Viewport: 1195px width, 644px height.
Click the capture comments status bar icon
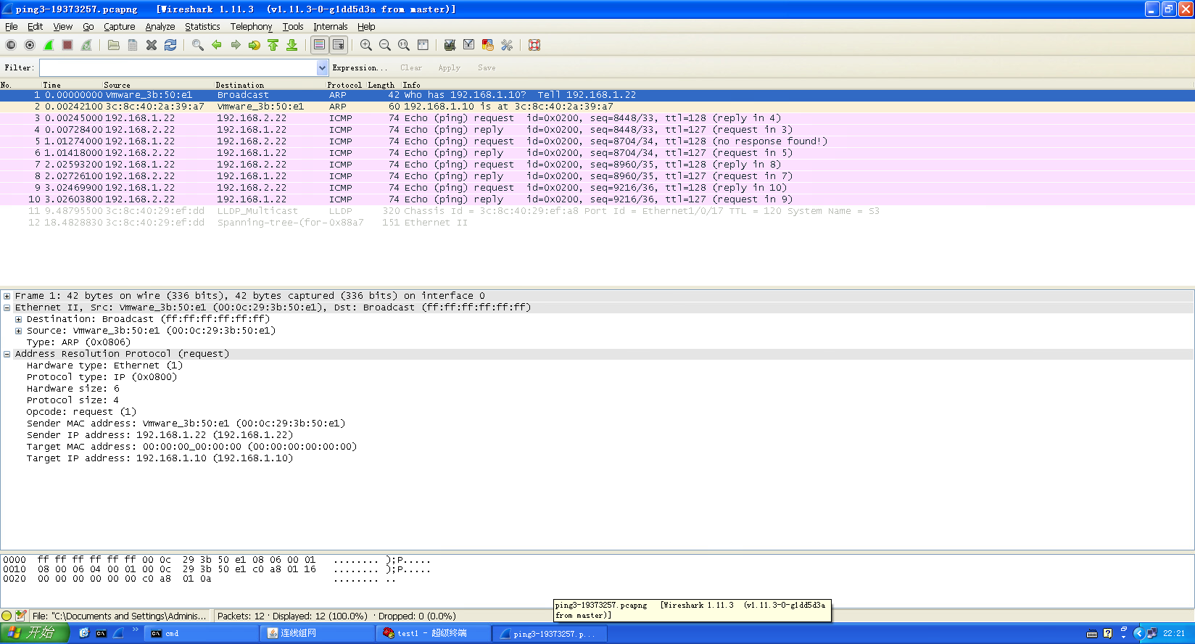pyautogui.click(x=21, y=616)
